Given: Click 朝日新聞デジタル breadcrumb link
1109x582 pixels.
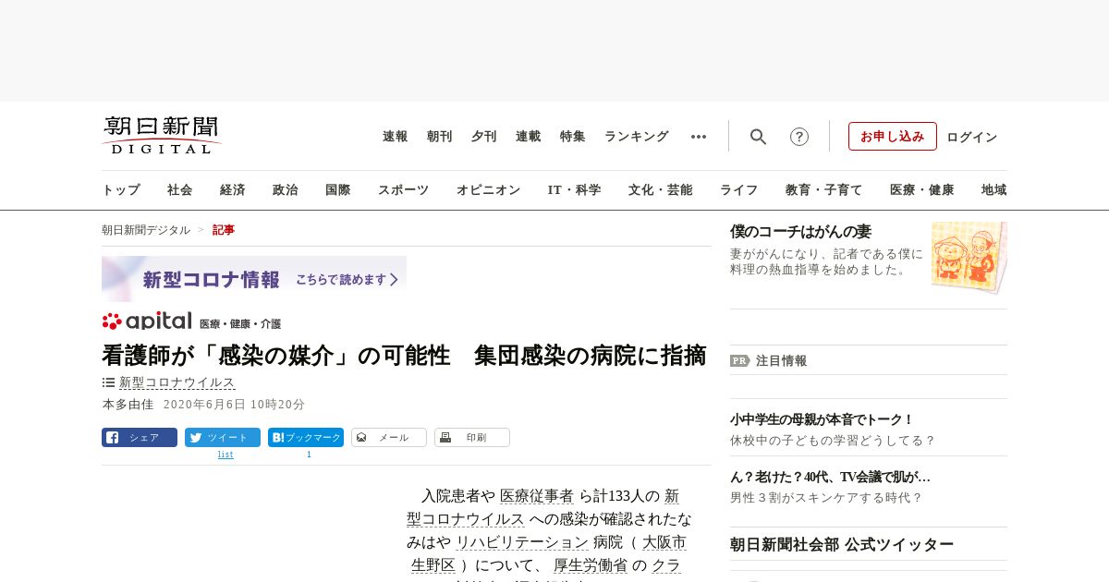Looking at the screenshot, I should click(146, 230).
